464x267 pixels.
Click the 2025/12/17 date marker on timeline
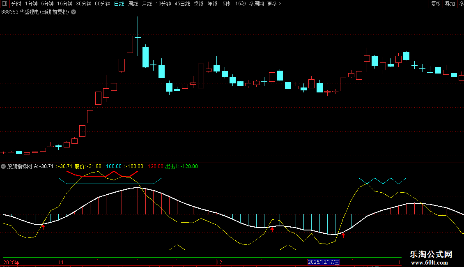pos(324,262)
